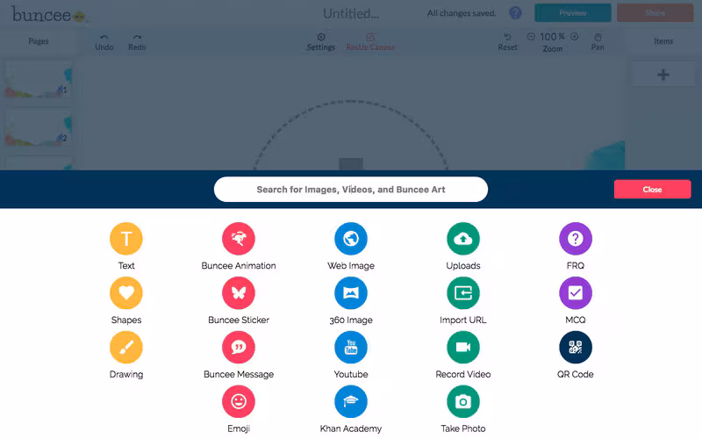This screenshot has width=702, height=439.
Task: Open the help question mark icon
Action: pyautogui.click(x=515, y=13)
